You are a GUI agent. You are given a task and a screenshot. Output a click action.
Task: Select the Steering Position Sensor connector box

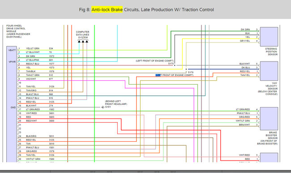(269, 37)
